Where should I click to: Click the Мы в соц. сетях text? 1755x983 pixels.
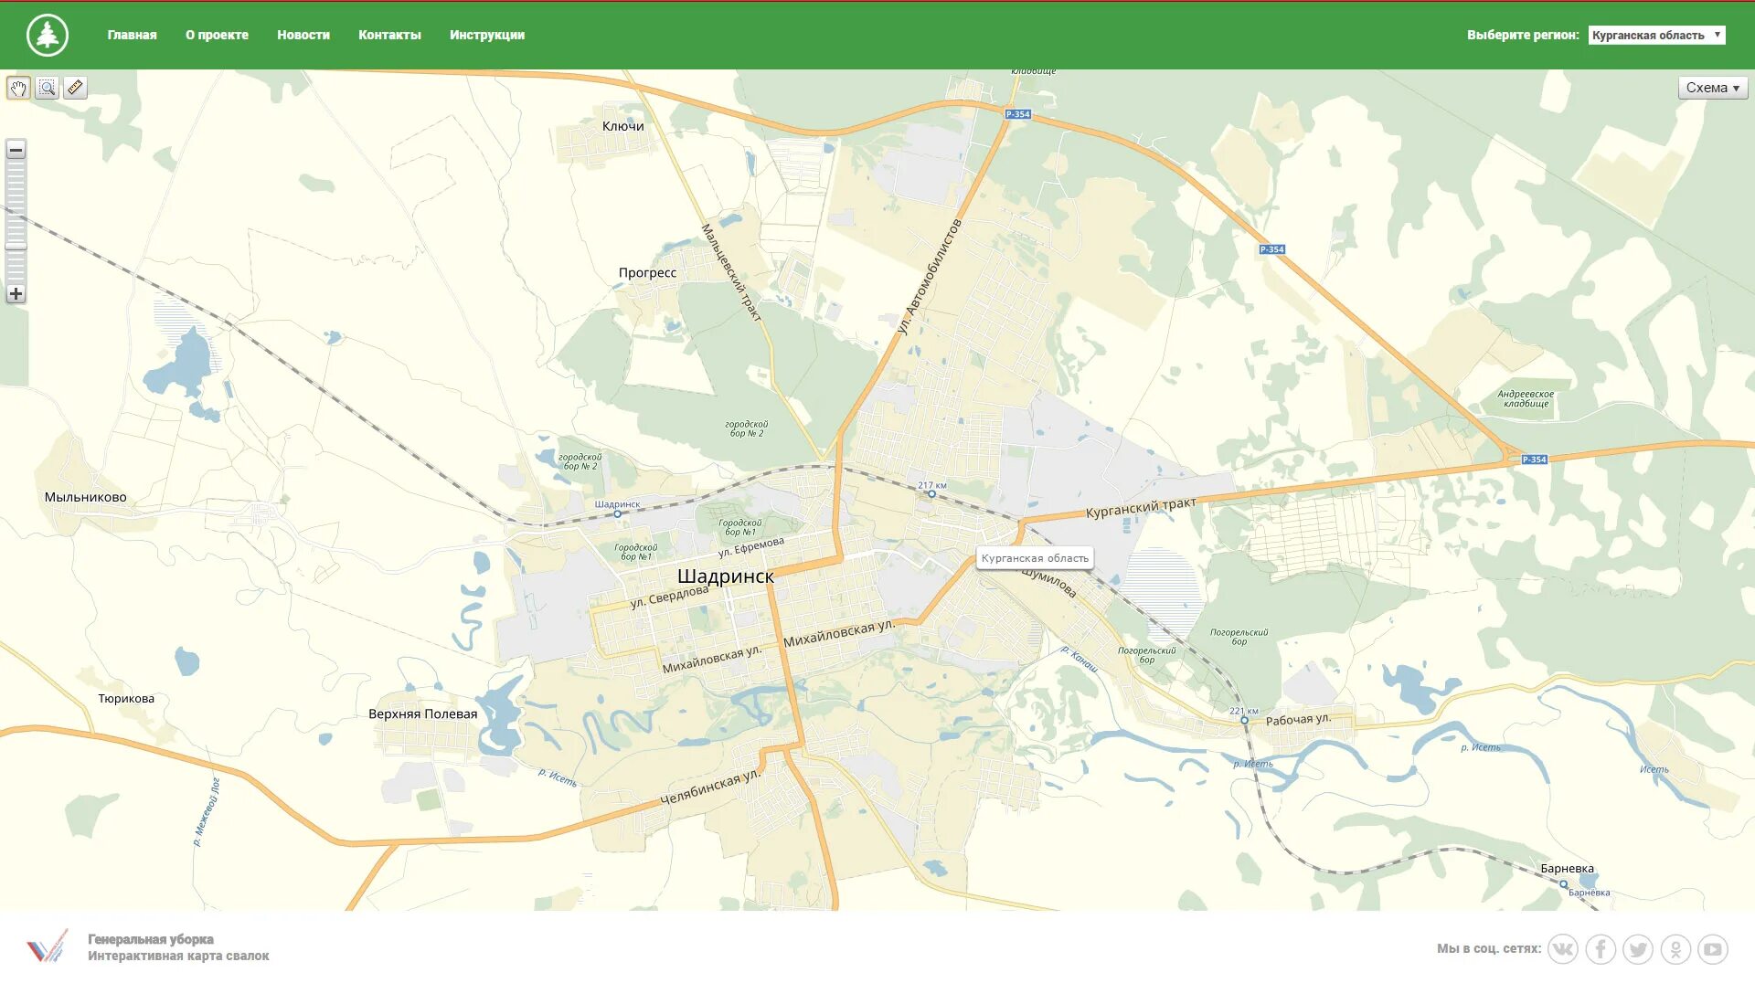click(1489, 948)
